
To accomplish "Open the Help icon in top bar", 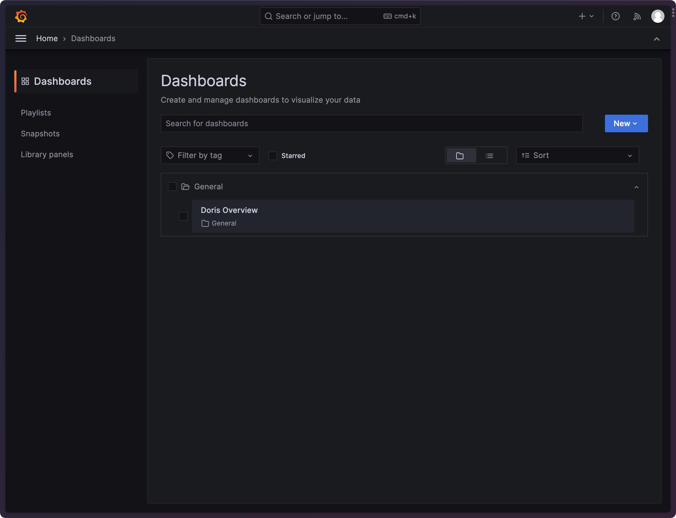I will (x=616, y=16).
